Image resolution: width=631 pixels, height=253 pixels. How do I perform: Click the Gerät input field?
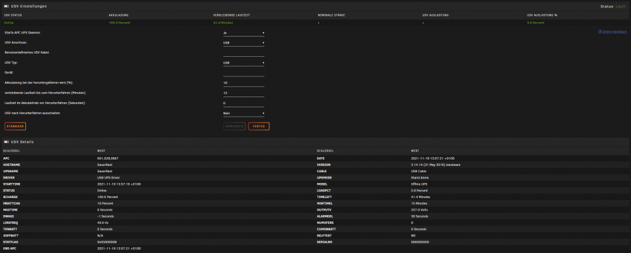tap(244, 73)
